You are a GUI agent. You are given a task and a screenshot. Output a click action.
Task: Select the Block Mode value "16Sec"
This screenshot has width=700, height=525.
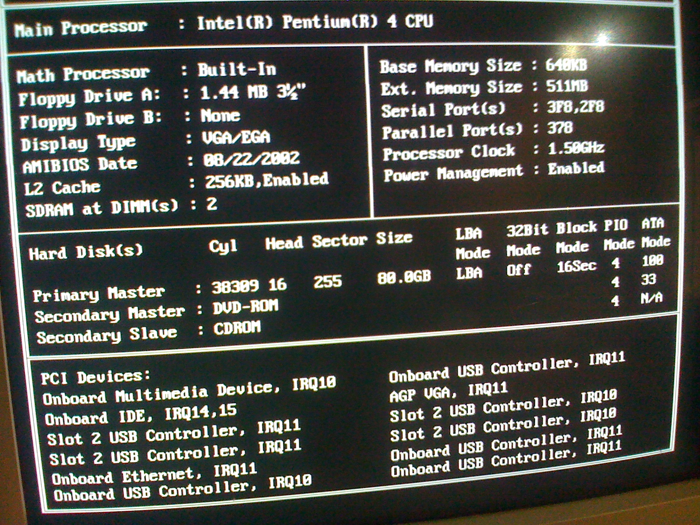point(576,266)
